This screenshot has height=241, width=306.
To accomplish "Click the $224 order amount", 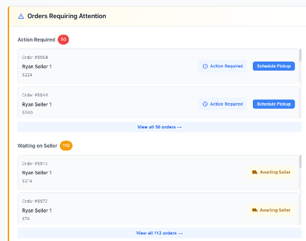I will coord(27,75).
